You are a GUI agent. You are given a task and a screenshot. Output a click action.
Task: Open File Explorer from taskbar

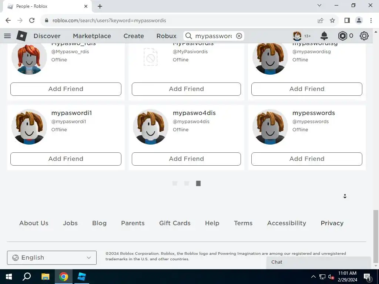(45, 277)
